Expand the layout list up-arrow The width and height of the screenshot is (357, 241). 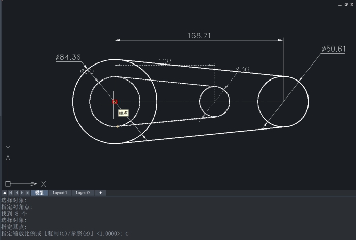point(5,192)
